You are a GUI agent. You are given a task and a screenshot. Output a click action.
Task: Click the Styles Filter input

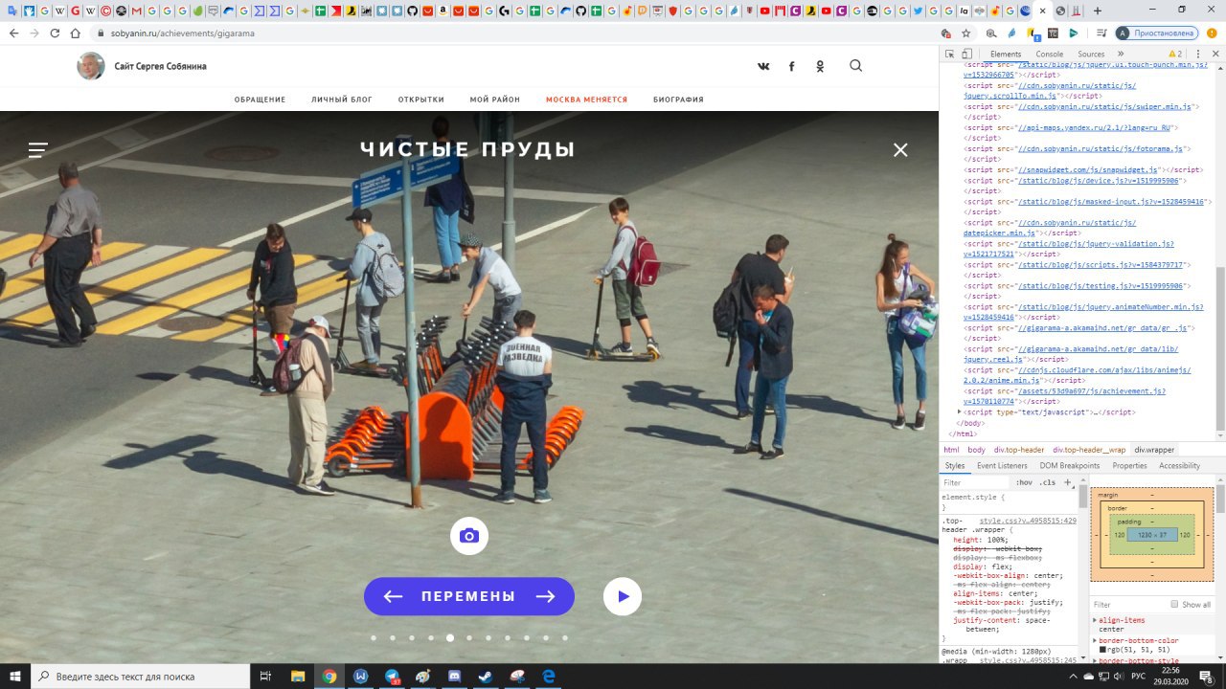[x=975, y=482]
